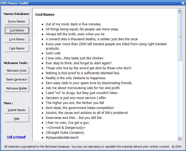
Task: Click 'Dont steal, the government hates competition'
Action: 80,108
